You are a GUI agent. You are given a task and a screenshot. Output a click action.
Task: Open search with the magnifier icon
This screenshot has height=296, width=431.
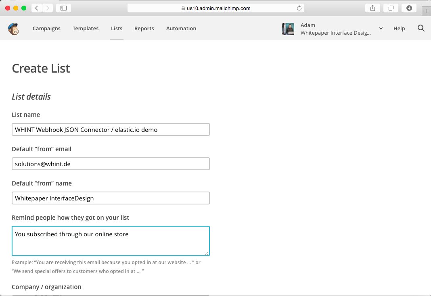click(421, 28)
